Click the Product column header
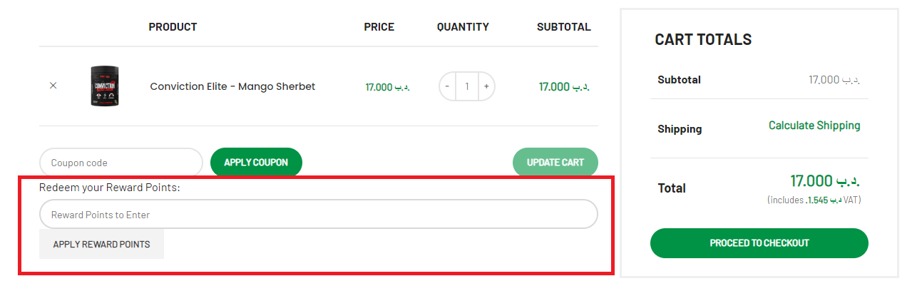This screenshot has height=286, width=922. pyautogui.click(x=173, y=27)
